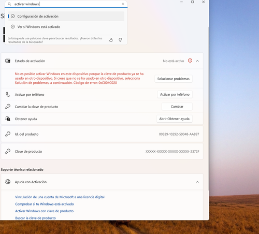Viewport: 259px width, 234px height.
Task: Click check icon of Ver si Windows
Action: [13, 27]
